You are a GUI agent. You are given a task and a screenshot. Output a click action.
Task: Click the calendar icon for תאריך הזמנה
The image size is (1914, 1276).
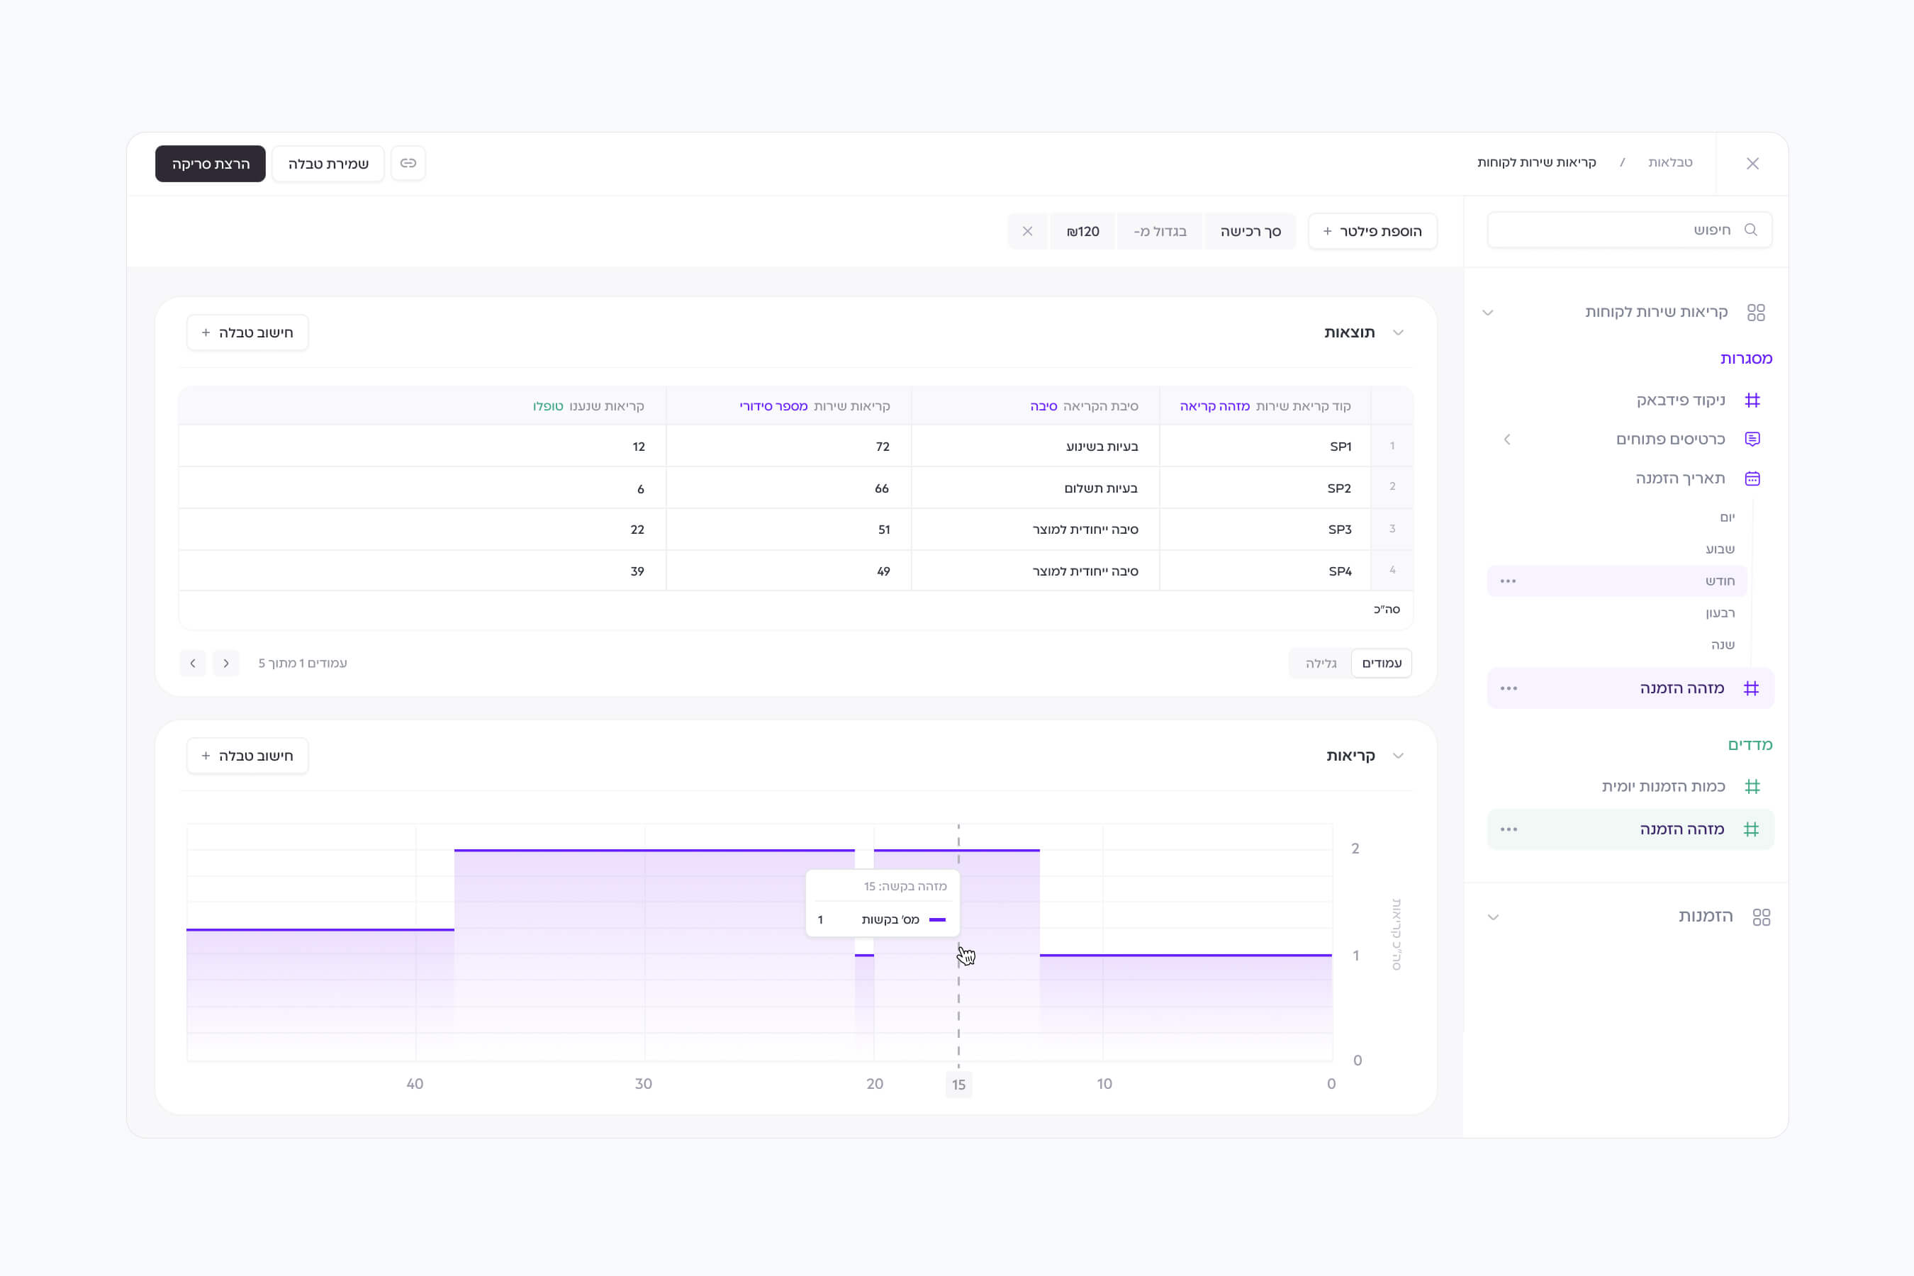[x=1752, y=478]
